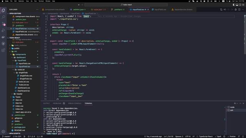
Task: Open Dashboard.tsx in the file tree
Action: point(24,91)
